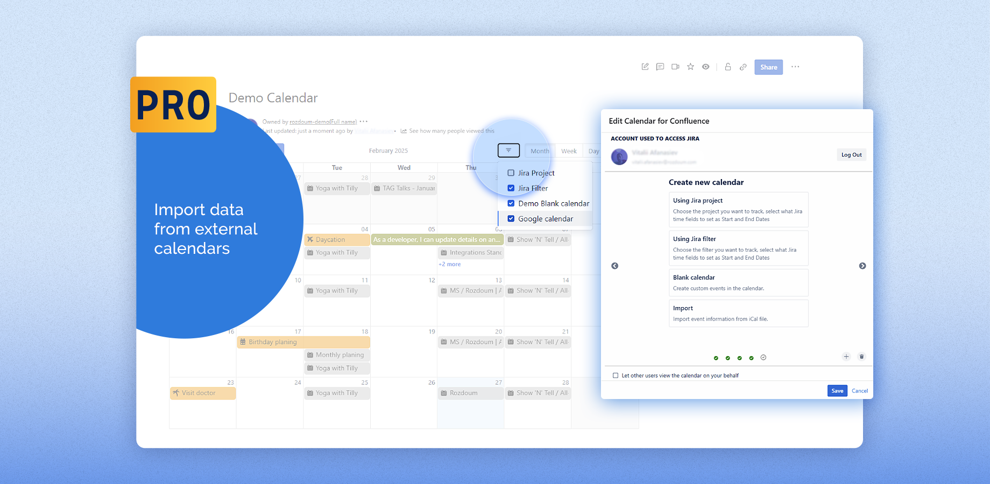This screenshot has width=990, height=484.
Task: Open the rozdoum-demo owner link
Action: [x=323, y=122]
